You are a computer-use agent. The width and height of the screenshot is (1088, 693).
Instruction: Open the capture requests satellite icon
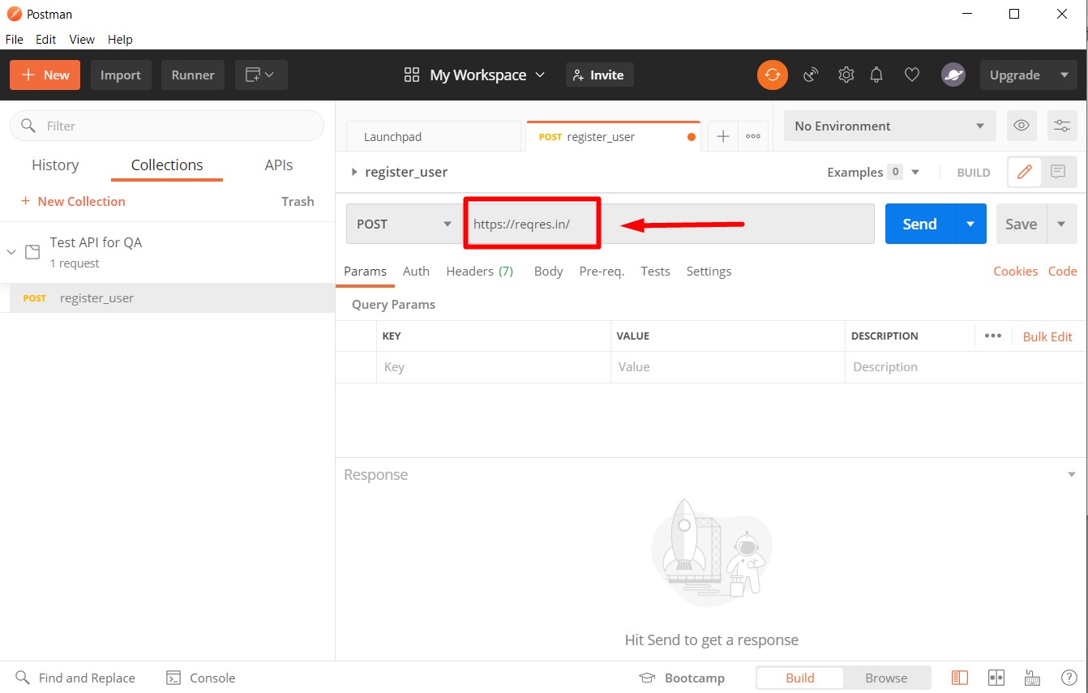point(811,75)
